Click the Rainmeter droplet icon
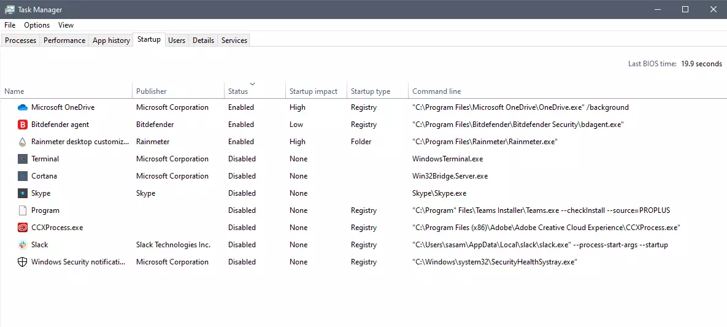727x327 pixels. [23, 142]
